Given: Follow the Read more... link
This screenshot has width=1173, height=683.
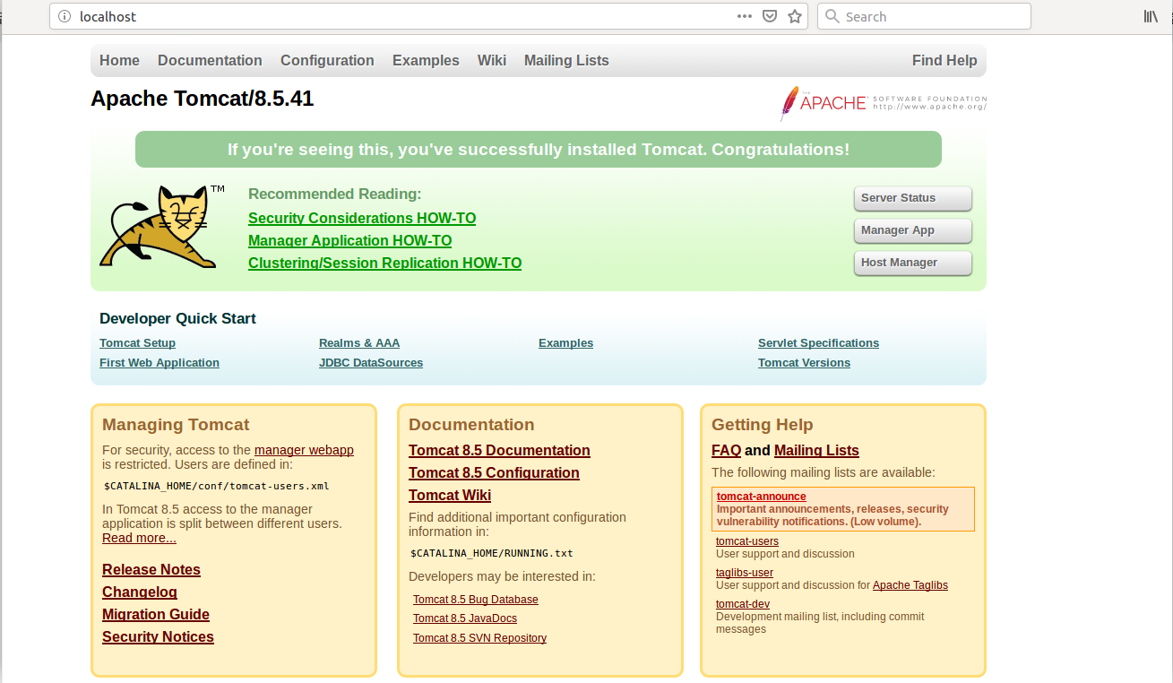Looking at the screenshot, I should [139, 538].
